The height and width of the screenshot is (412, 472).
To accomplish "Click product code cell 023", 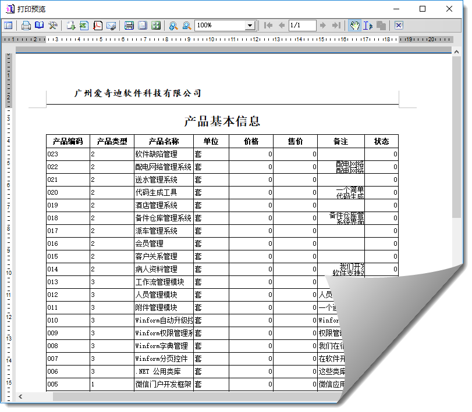I will pos(68,154).
